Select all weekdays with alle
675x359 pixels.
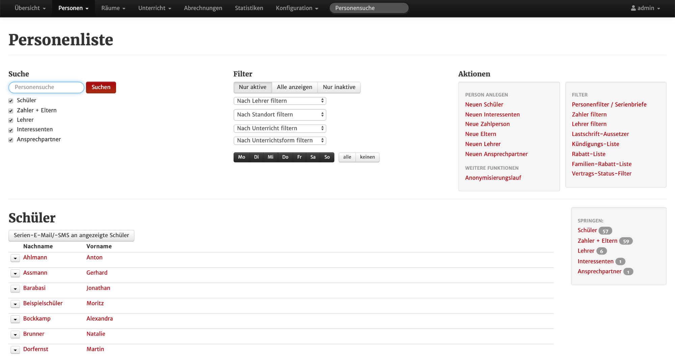click(347, 157)
